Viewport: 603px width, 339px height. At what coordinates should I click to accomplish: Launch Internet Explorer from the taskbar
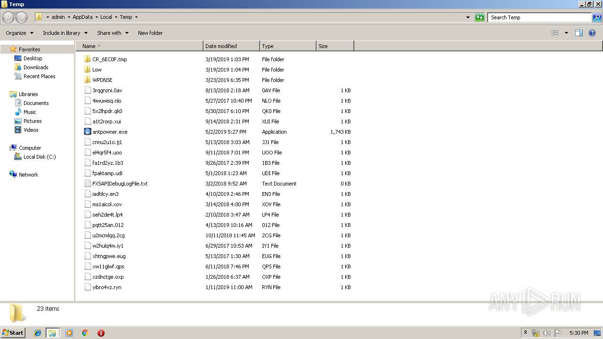pyautogui.click(x=38, y=333)
